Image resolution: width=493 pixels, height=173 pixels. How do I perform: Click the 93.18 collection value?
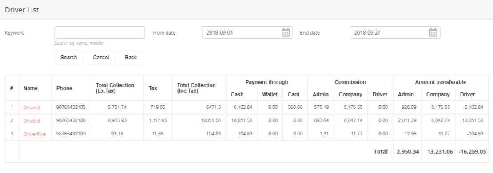[117, 134]
